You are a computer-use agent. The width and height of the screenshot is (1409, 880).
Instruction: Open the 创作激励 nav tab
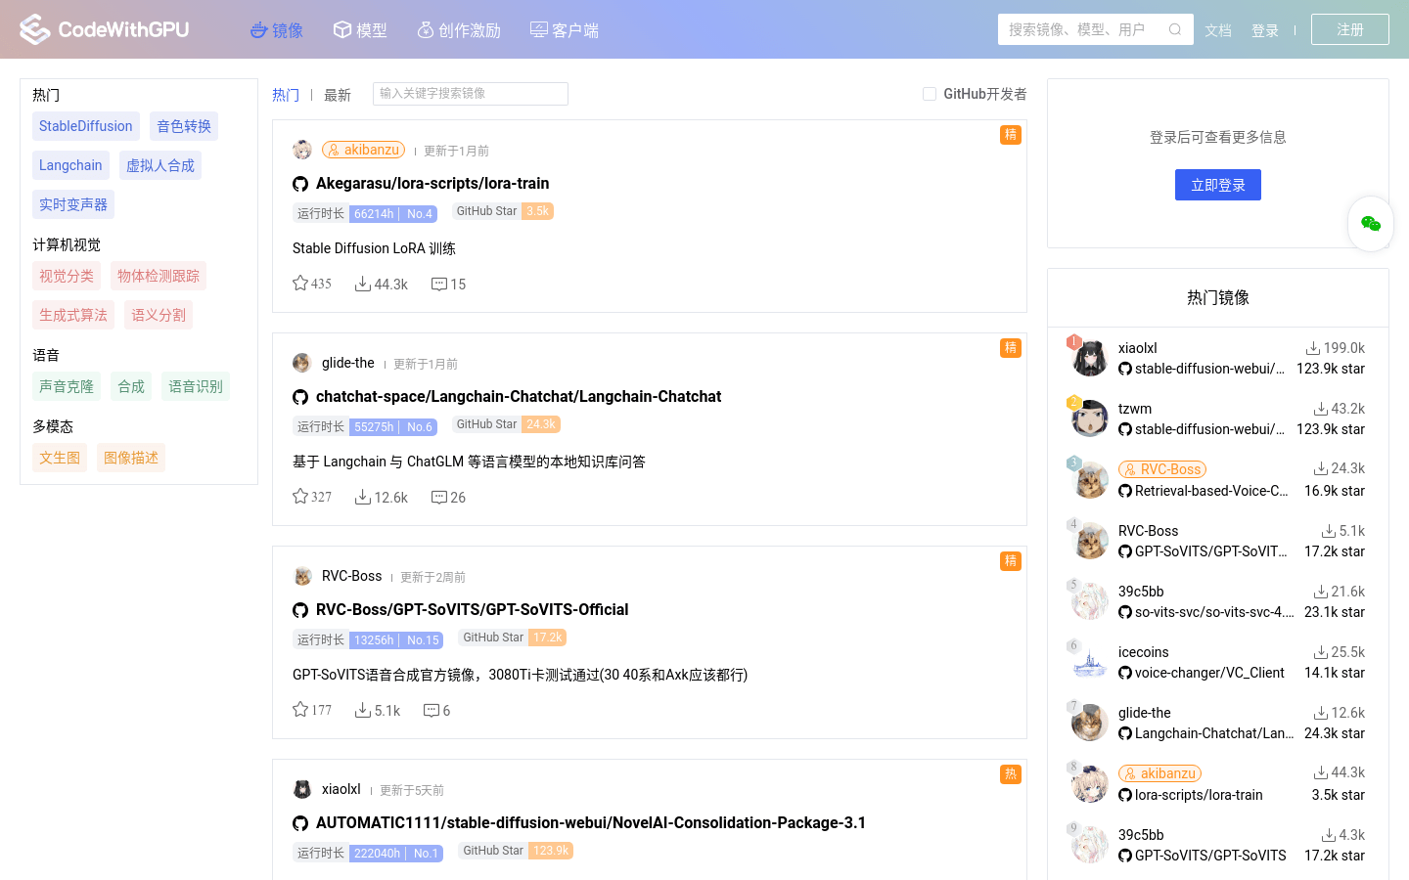click(x=459, y=30)
